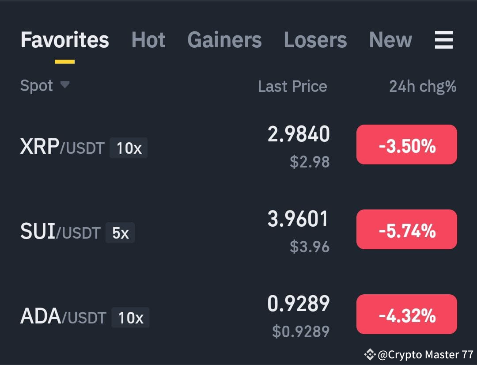View the New listings tab
Image resolution: width=477 pixels, height=365 pixels.
[390, 40]
